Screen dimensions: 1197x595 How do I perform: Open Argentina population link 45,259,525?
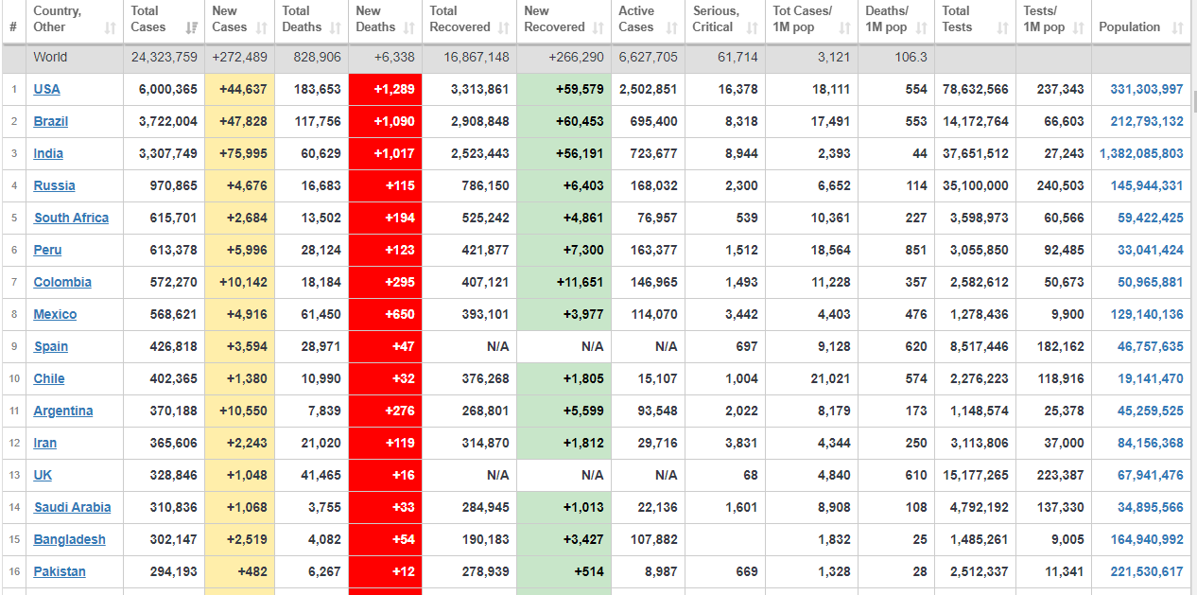click(x=1151, y=411)
